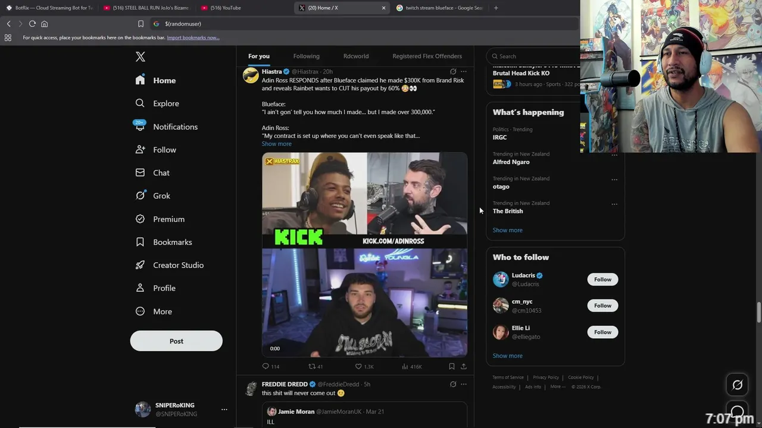762x428 pixels.
Task: Share the Hiastra post
Action: pyautogui.click(x=464, y=367)
